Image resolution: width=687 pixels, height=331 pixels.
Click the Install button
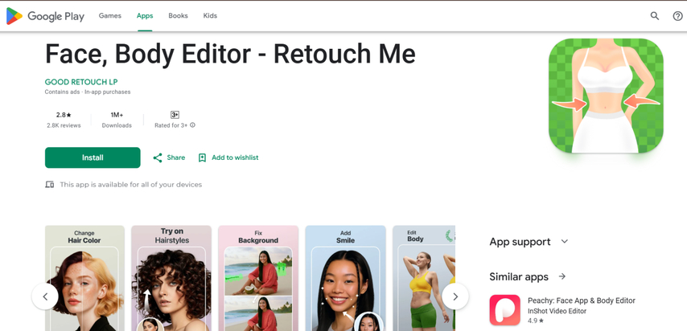point(93,157)
